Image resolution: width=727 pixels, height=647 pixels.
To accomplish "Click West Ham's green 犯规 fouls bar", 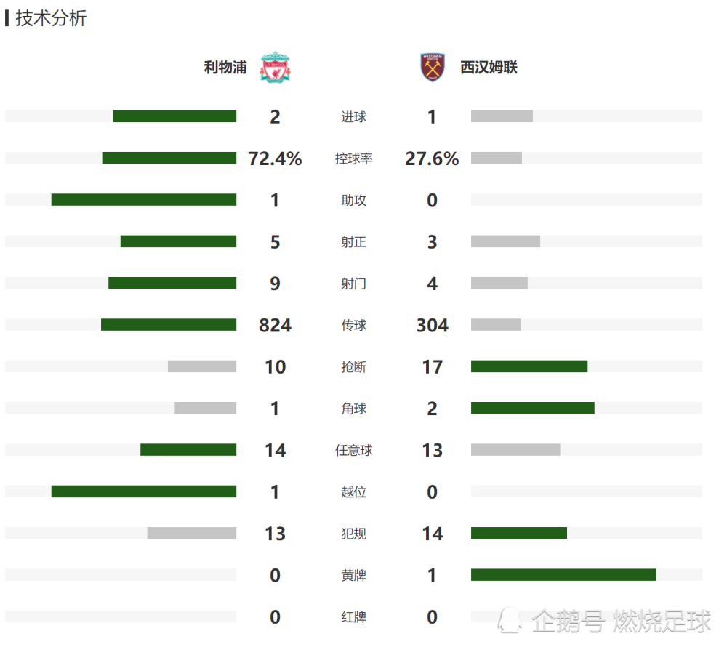I will pyautogui.click(x=519, y=534).
